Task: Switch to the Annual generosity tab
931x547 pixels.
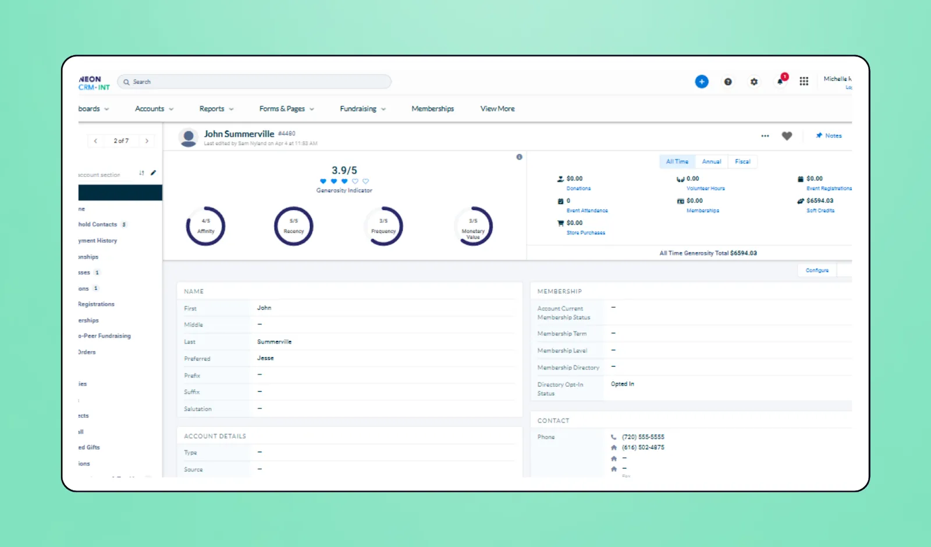Action: click(712, 161)
